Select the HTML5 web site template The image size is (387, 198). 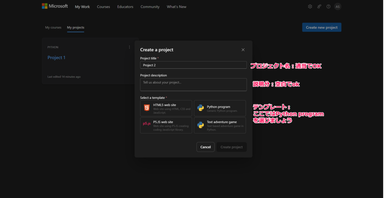pos(166,108)
